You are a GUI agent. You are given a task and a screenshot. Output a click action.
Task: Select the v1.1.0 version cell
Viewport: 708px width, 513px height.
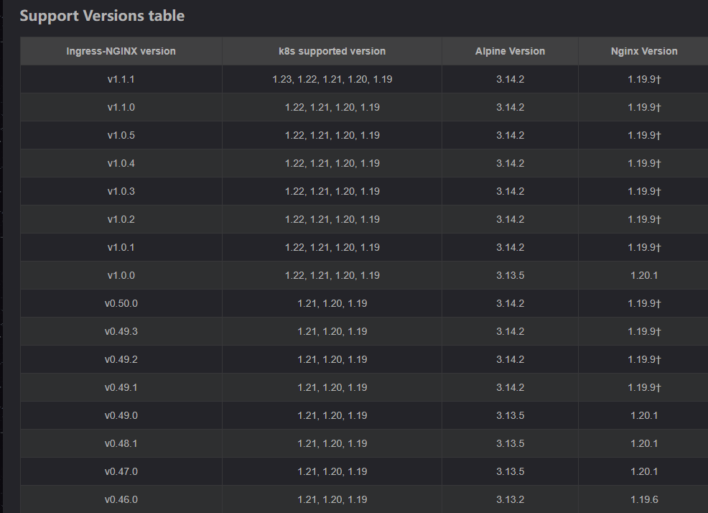(x=121, y=107)
